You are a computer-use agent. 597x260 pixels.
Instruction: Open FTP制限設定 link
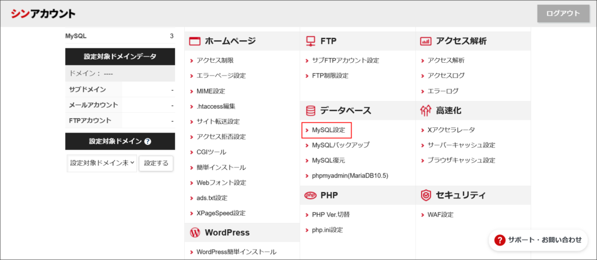[330, 76]
